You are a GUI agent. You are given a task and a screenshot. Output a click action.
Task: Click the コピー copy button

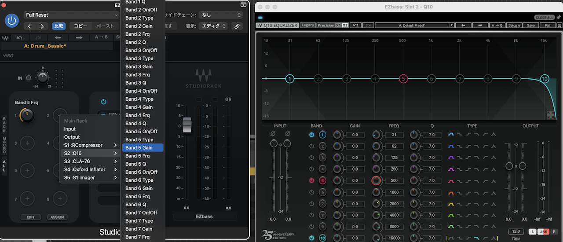pyautogui.click(x=80, y=26)
